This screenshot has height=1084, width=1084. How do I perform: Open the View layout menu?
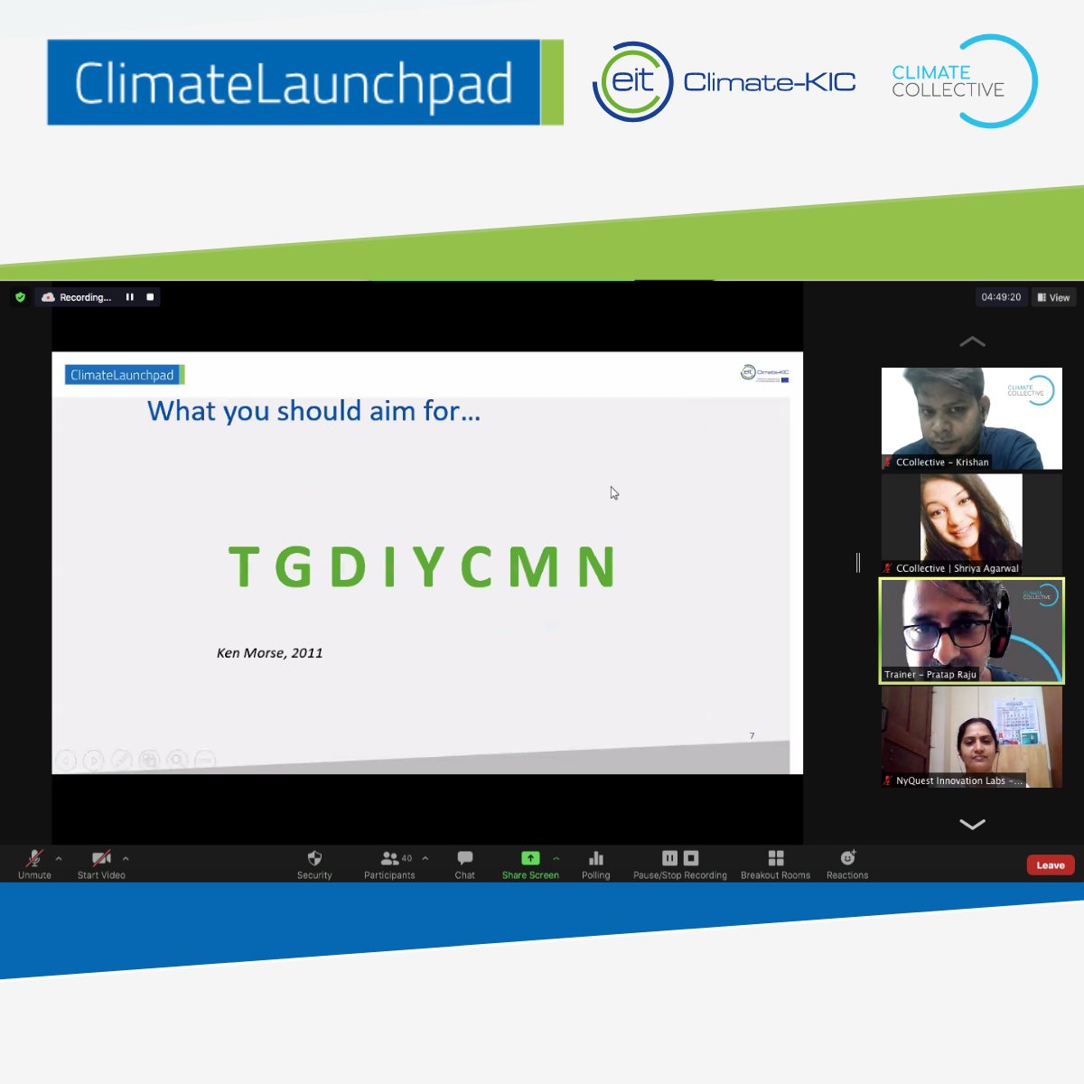[1053, 297]
